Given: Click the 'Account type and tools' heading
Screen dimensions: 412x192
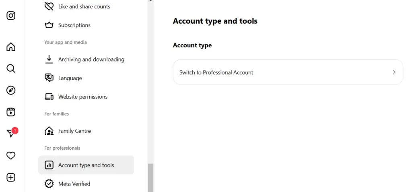Looking at the screenshot, I should point(215,21).
